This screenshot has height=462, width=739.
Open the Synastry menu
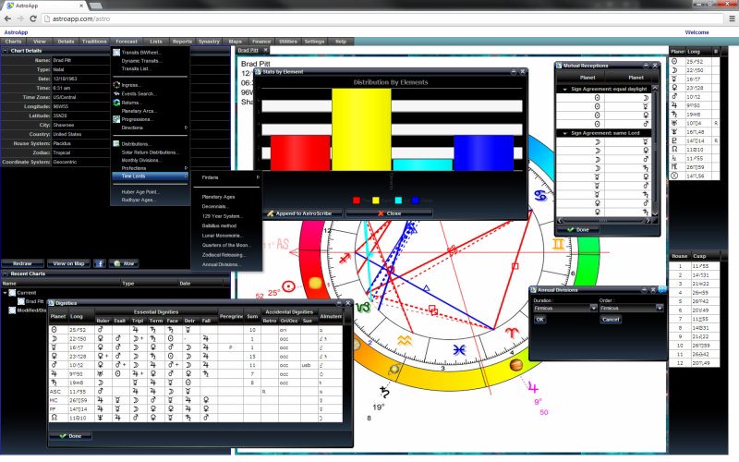(x=209, y=42)
